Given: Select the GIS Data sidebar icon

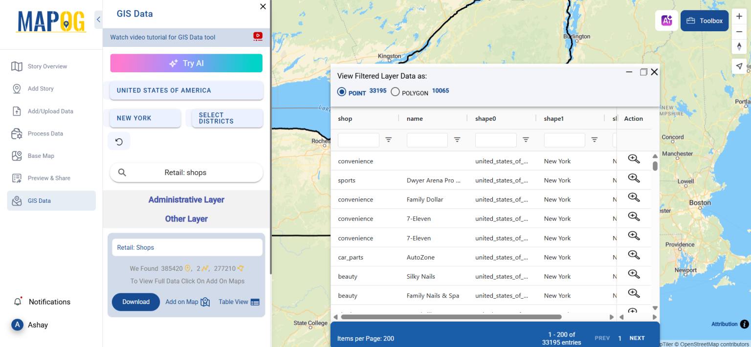Looking at the screenshot, I should coord(18,200).
